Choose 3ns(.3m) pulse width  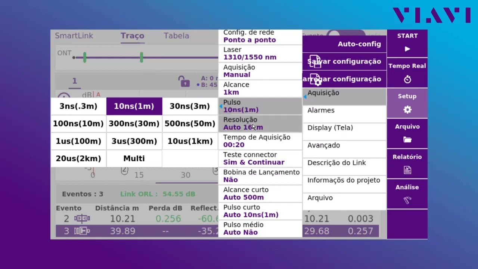point(78,106)
